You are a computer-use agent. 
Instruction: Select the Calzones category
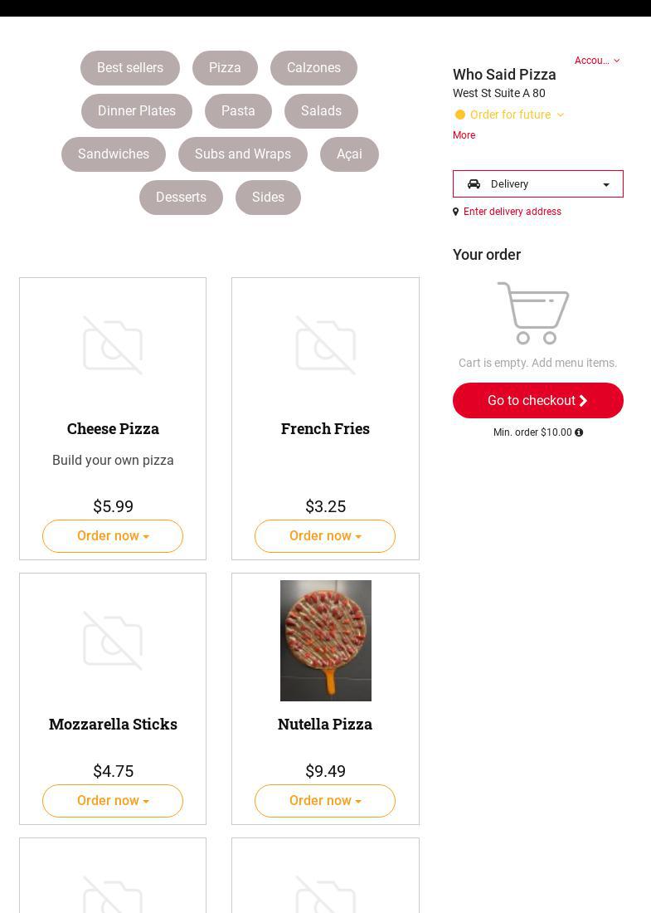tap(313, 68)
